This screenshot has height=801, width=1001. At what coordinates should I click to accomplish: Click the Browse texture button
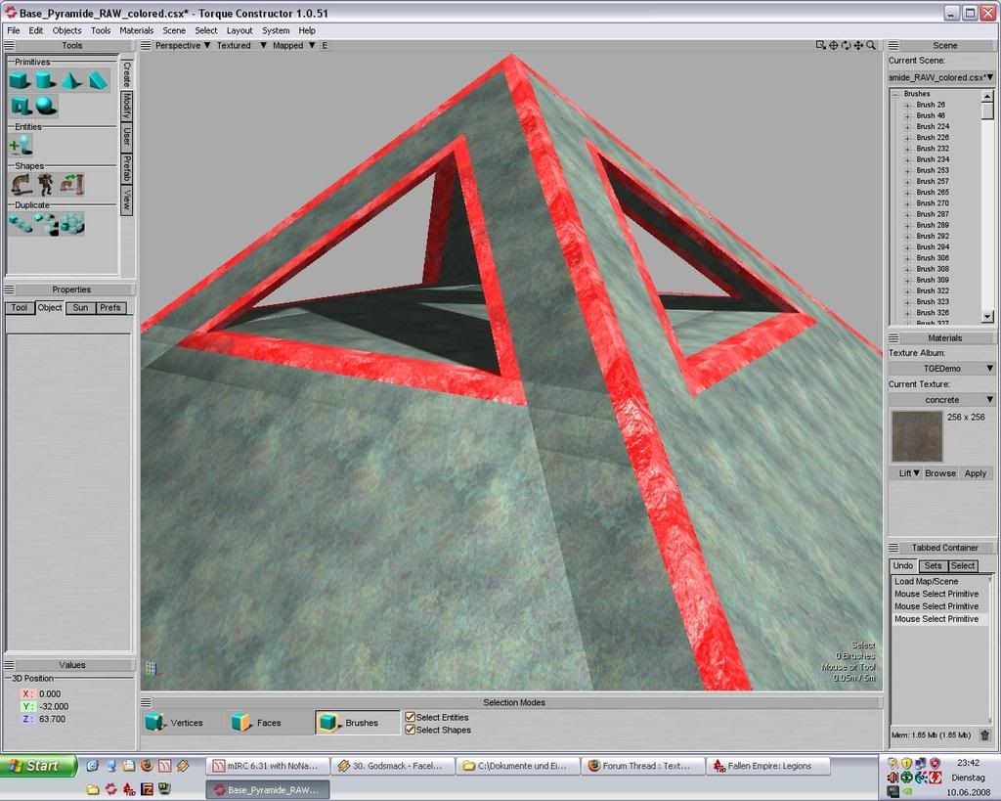(x=940, y=473)
